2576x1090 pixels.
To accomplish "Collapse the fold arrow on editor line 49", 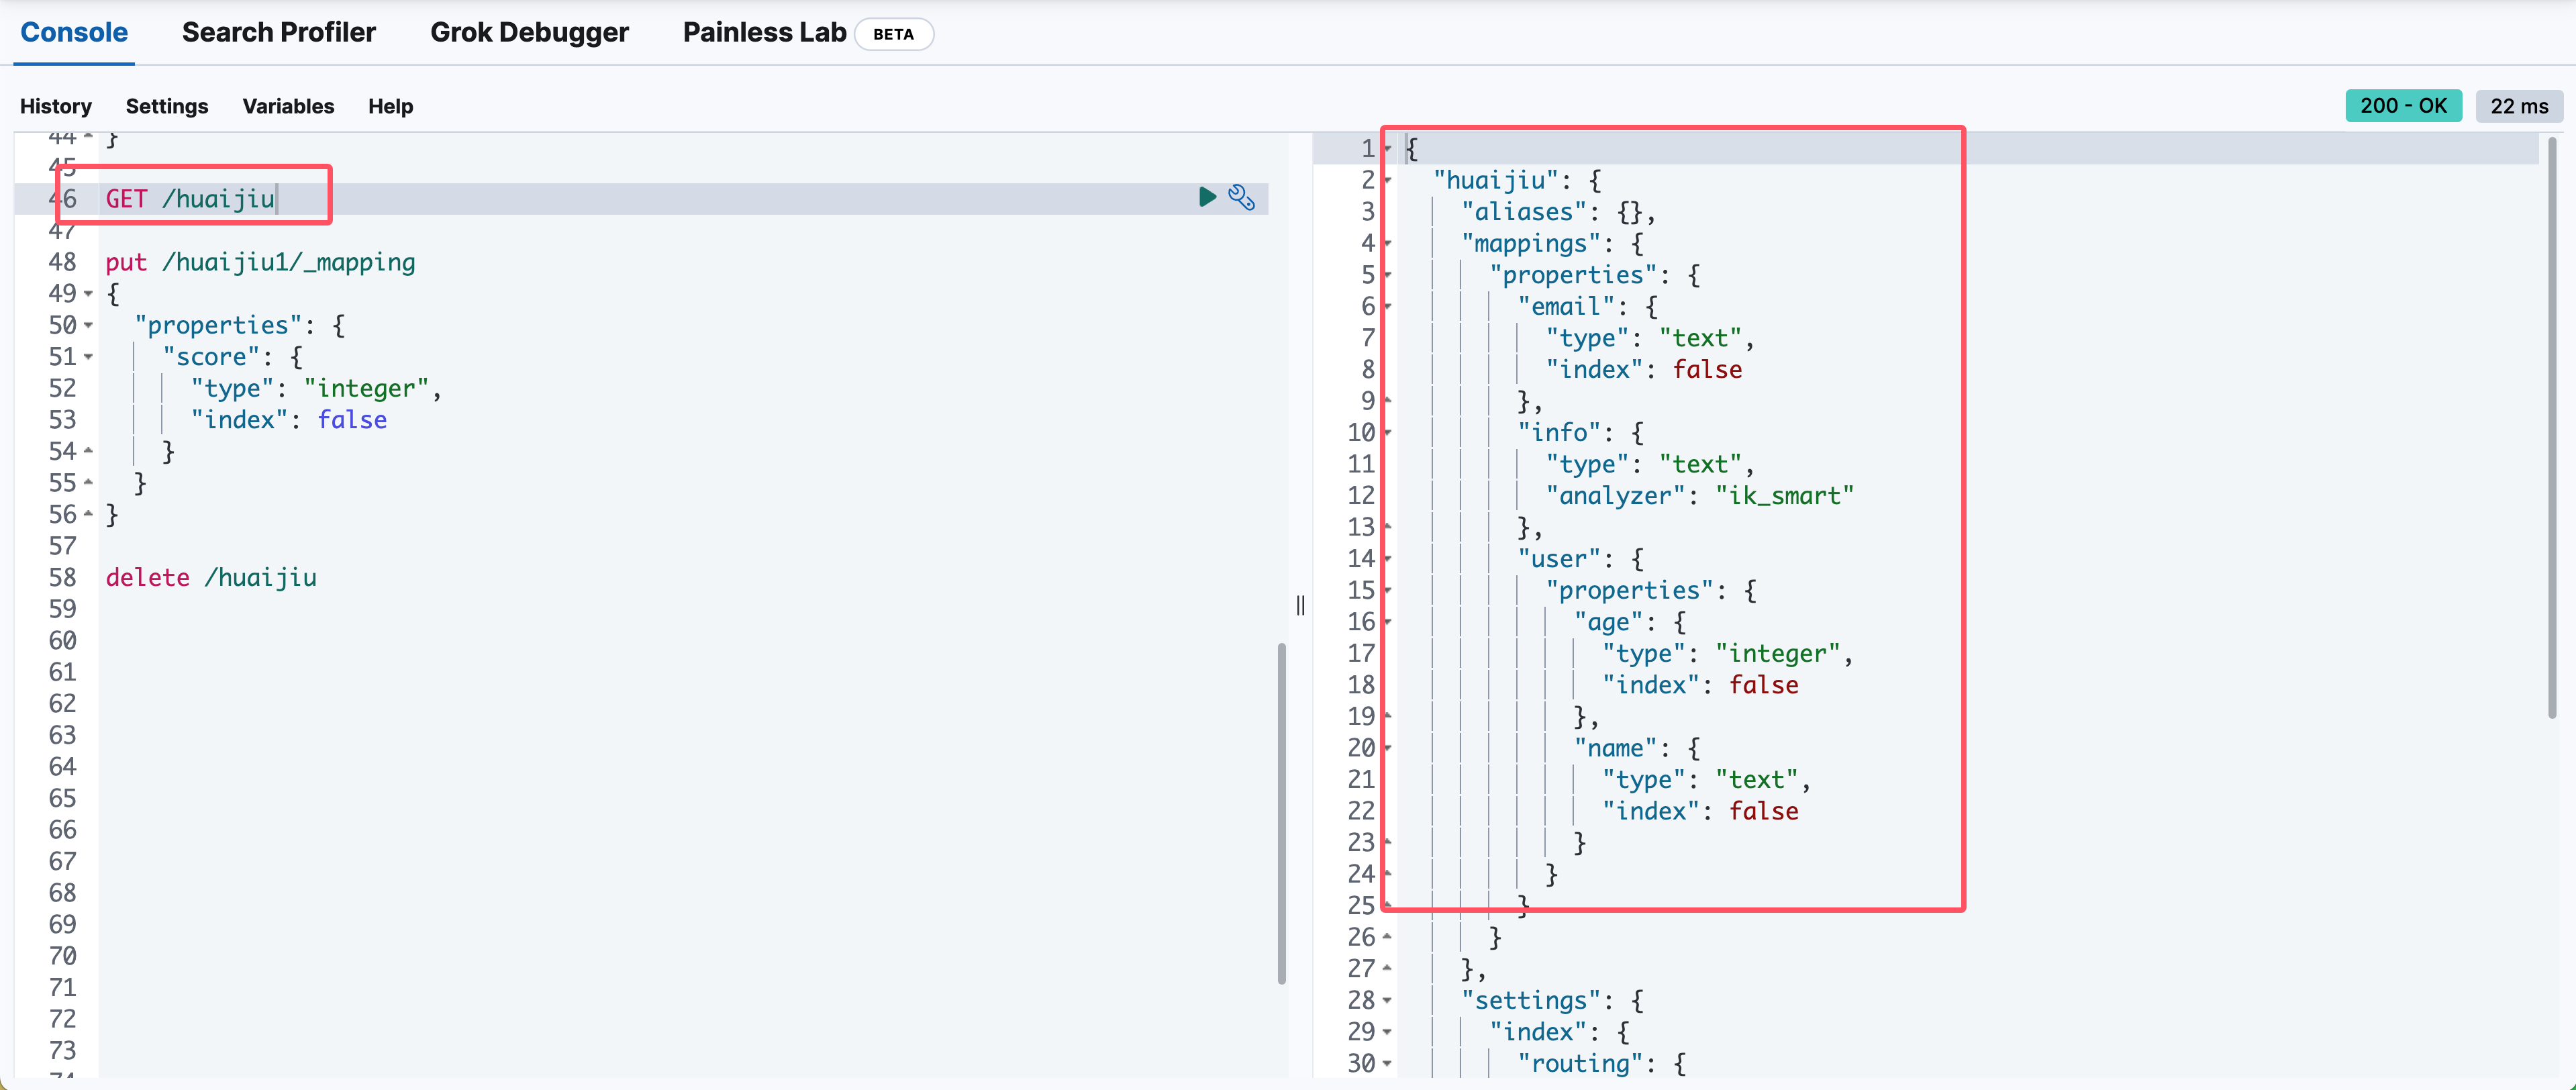I will [88, 294].
